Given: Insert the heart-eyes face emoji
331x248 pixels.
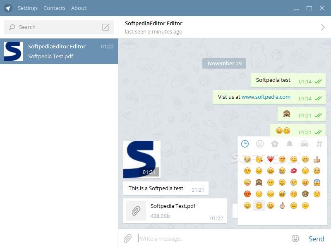Looking at the screenshot, I should (x=282, y=159).
